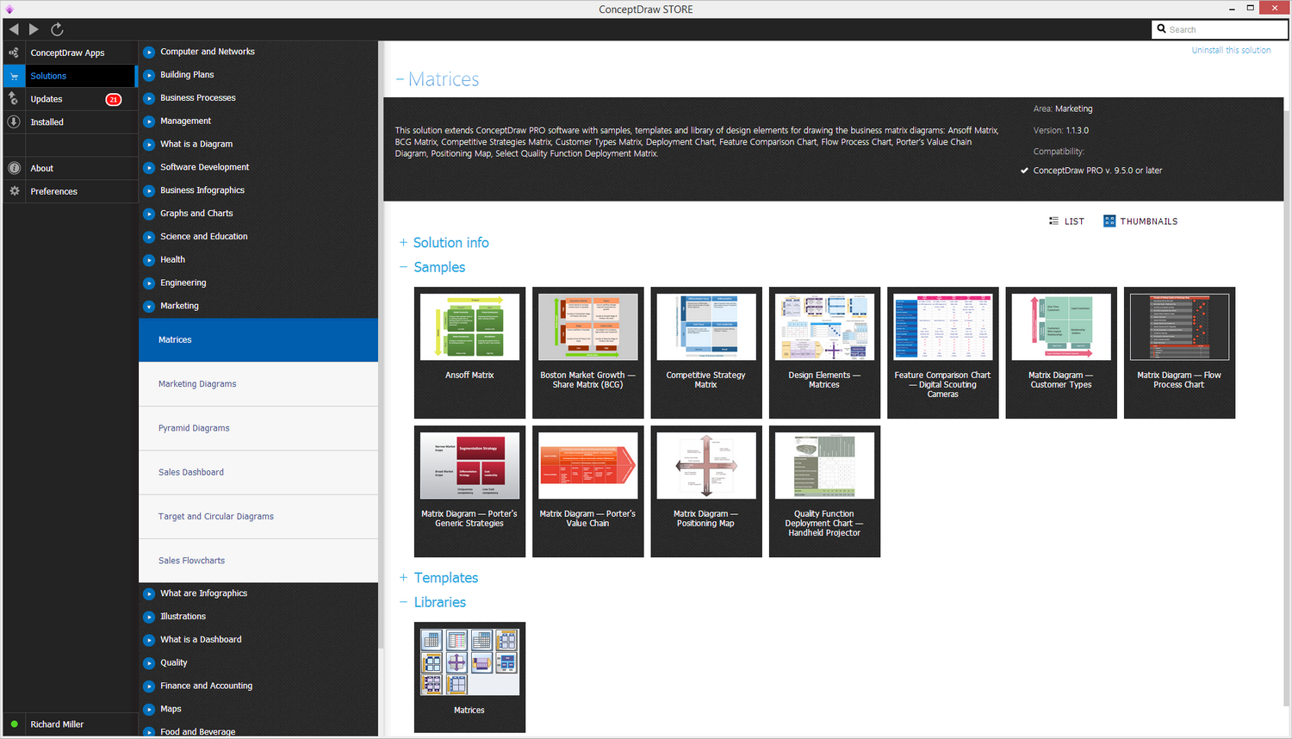Click arrow icon beside Business Infographics
1292x739 pixels.
[149, 190]
